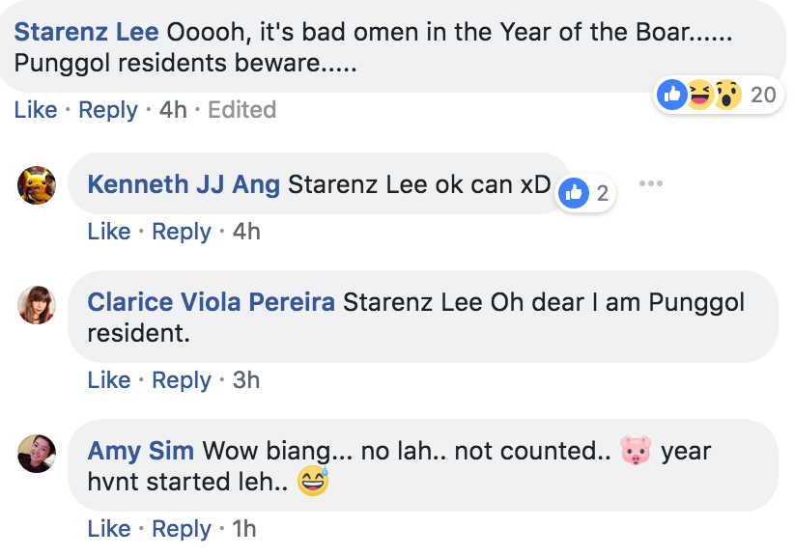Click the thumbs-up reaction on Kenneth's comment
The height and width of the screenshot is (556, 794).
click(x=574, y=193)
